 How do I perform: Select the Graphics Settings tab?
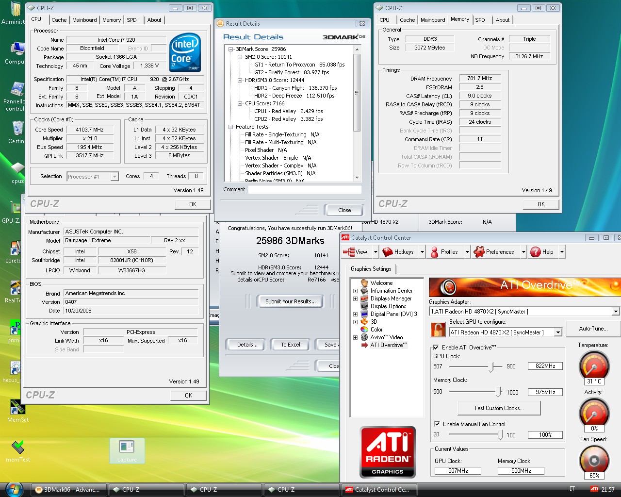pyautogui.click(x=371, y=269)
